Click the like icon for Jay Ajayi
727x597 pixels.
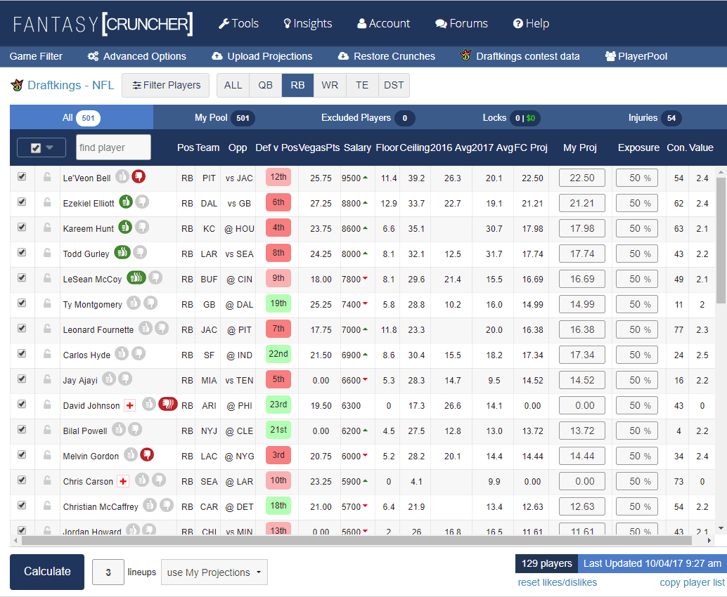tap(108, 379)
